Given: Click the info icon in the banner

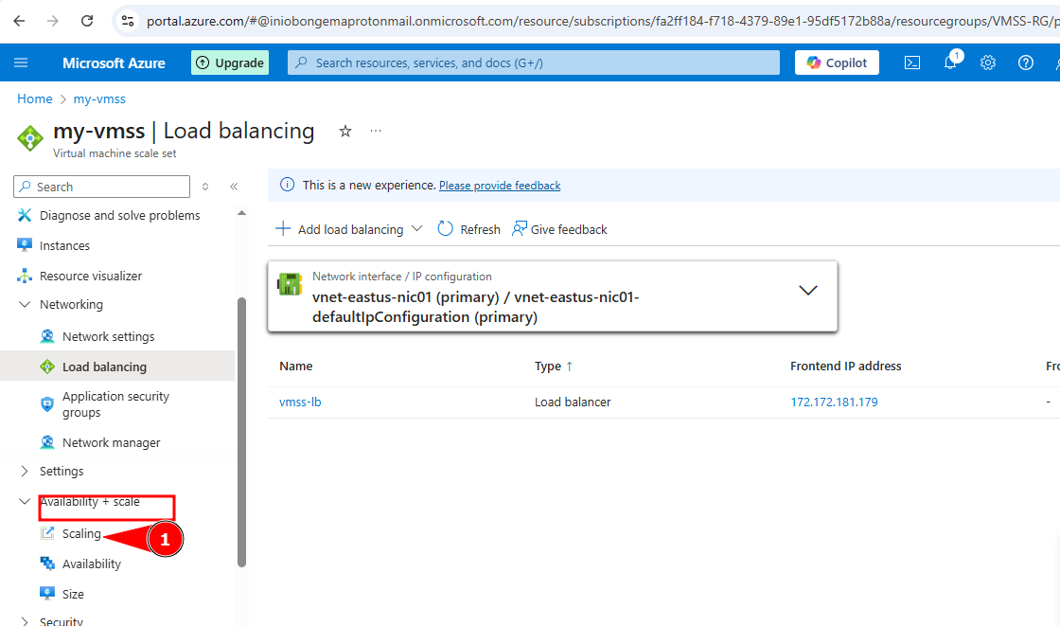Looking at the screenshot, I should 288,185.
